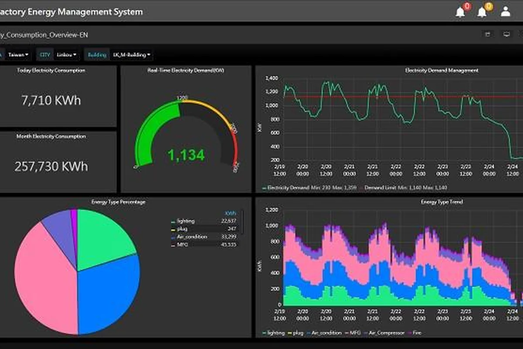Toggle Fire series in trend legend
523x349 pixels.
coord(417,333)
